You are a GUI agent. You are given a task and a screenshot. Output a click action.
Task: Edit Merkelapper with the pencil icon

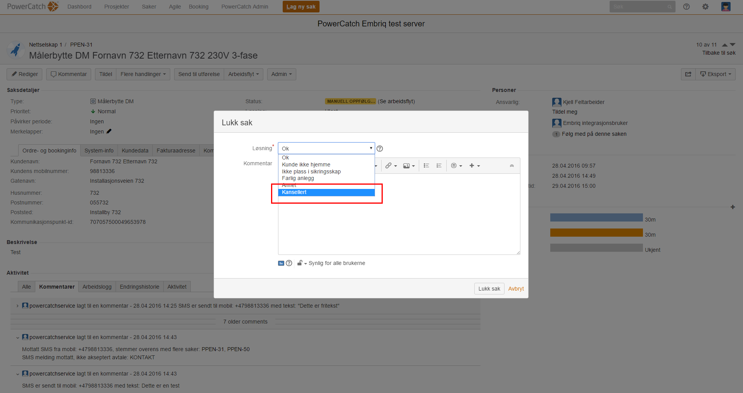click(x=109, y=132)
